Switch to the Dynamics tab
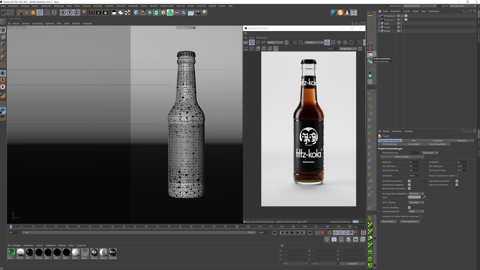The width and height of the screenshot is (480, 270). pyautogui.click(x=462, y=140)
